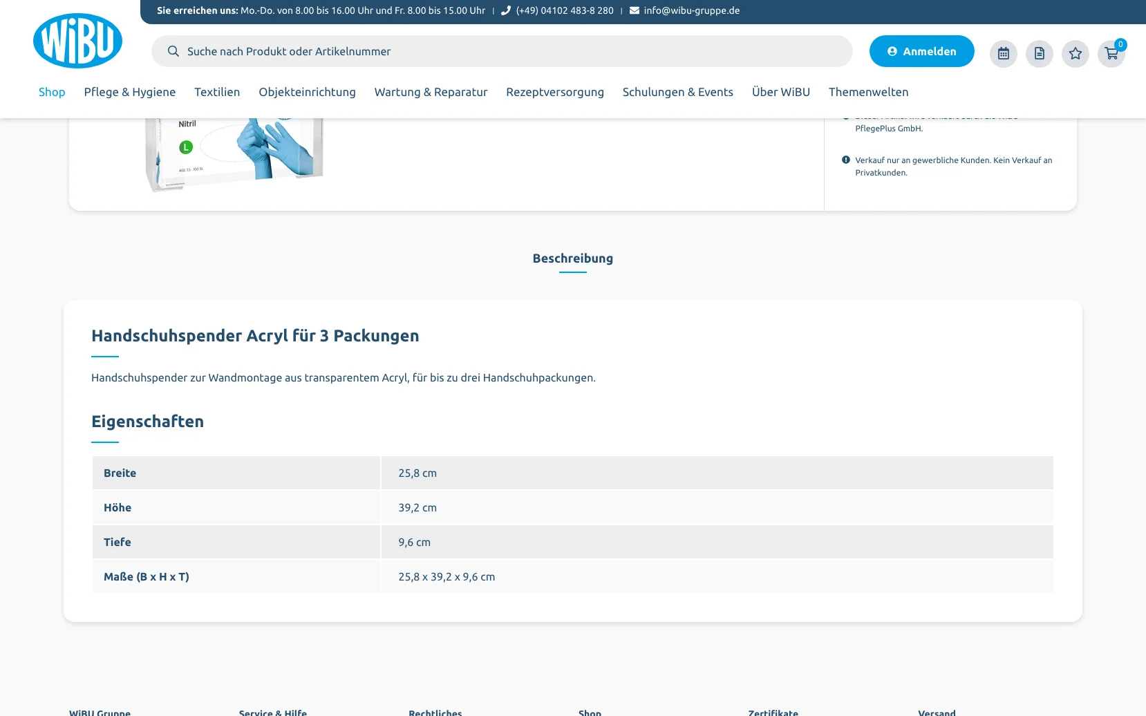Screen dimensions: 1146x716
Task: Click the Anmelden button
Action: click(x=922, y=51)
